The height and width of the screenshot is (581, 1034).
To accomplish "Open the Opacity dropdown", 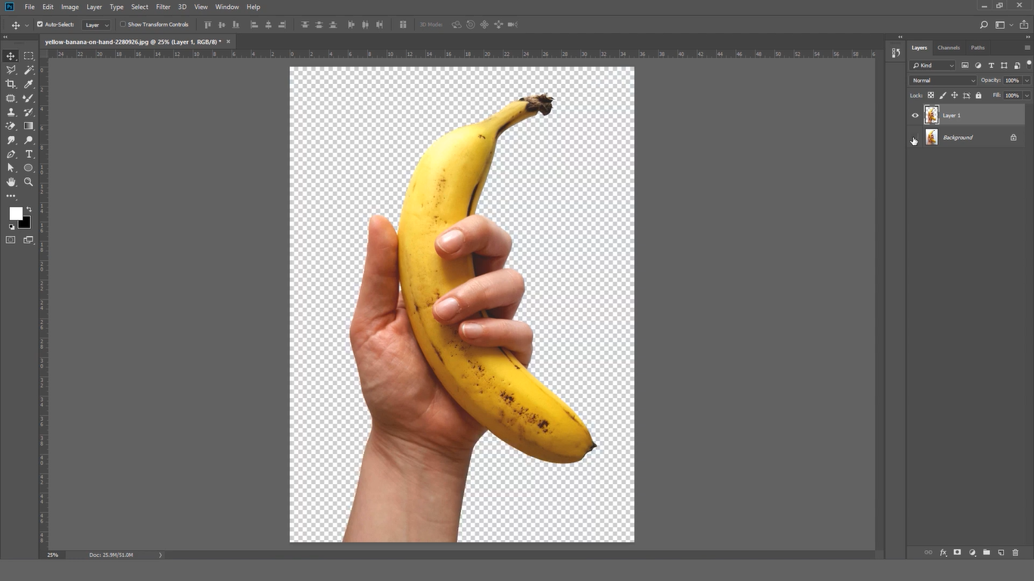I will (x=1026, y=80).
